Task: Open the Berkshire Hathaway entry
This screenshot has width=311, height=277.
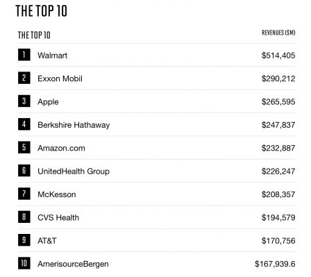Action: point(74,125)
